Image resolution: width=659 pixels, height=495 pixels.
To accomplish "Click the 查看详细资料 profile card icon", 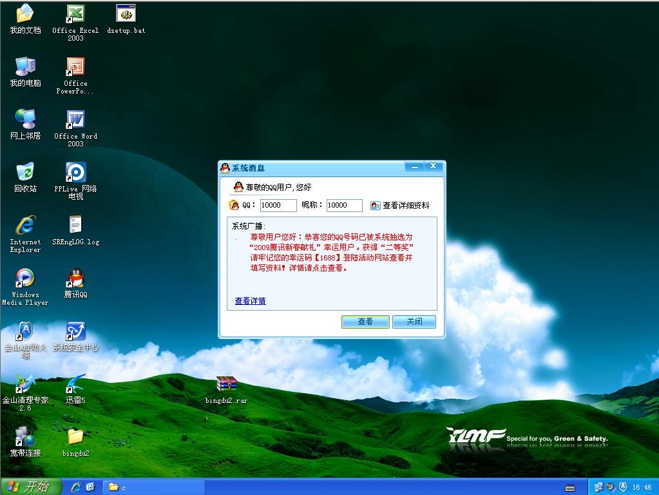I will (x=376, y=205).
